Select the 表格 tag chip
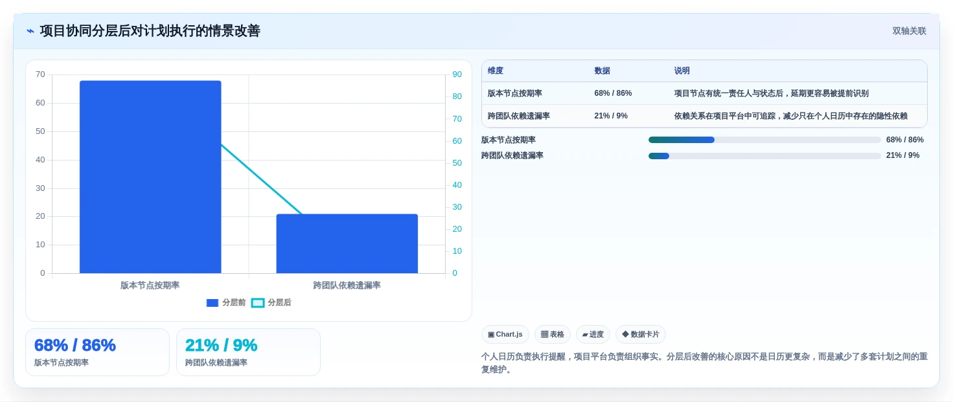The width and height of the screenshot is (953, 402). [x=553, y=335]
